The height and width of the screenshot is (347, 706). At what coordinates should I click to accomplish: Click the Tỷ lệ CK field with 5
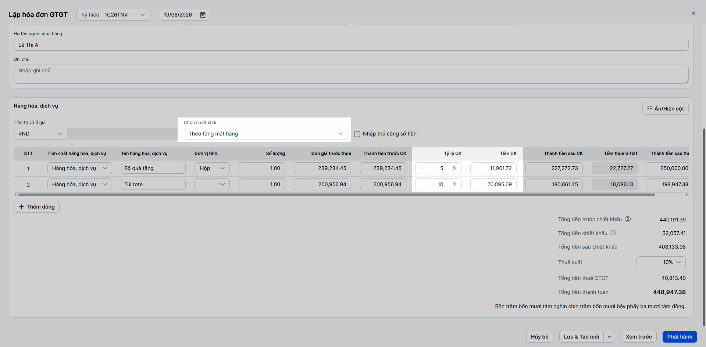(x=432, y=168)
